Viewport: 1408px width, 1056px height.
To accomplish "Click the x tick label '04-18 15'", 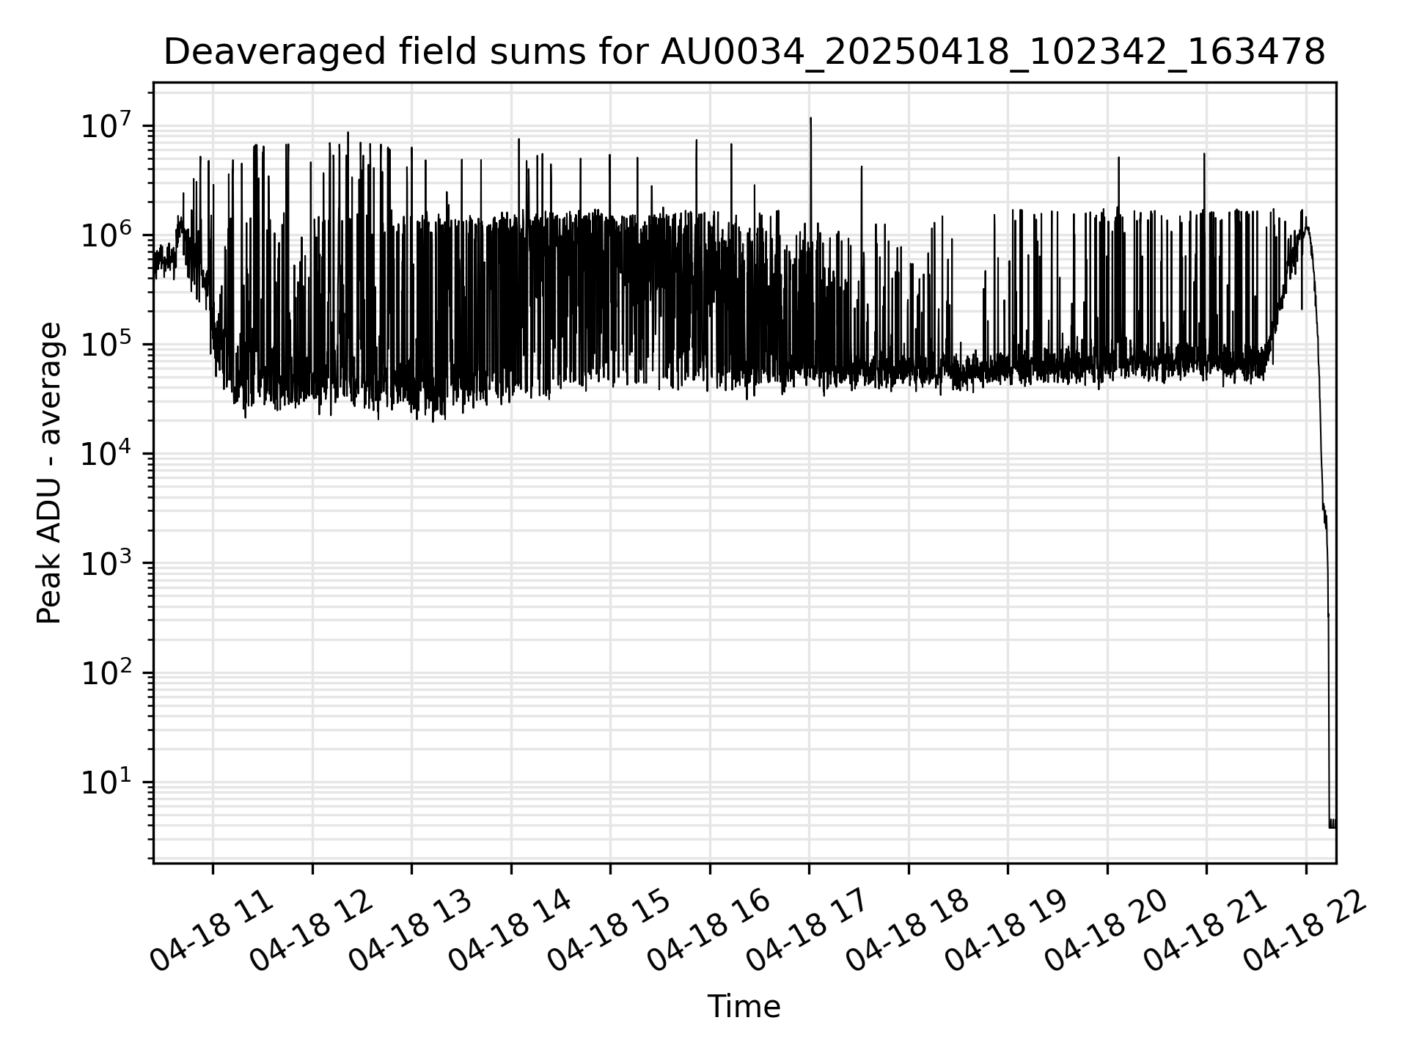I will pyautogui.click(x=609, y=931).
